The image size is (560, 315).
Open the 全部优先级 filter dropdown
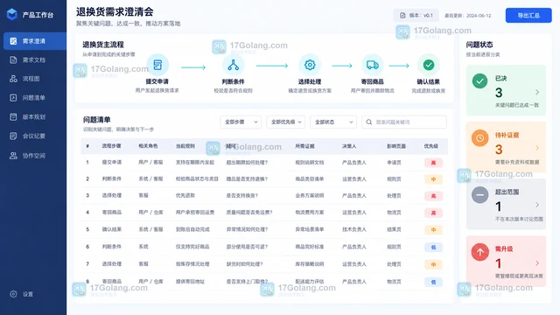286,122
